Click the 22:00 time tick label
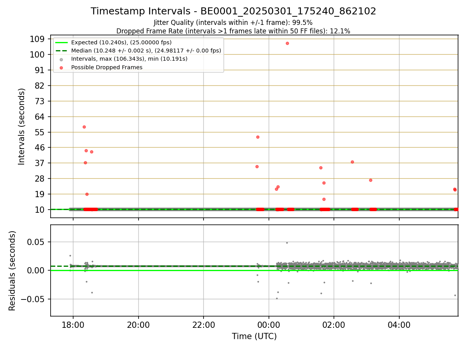This screenshot has height=350, width=467. tap(204, 325)
